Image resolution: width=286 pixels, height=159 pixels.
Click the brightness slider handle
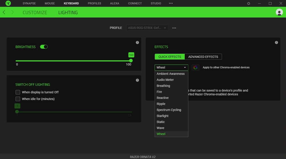click(x=131, y=61)
